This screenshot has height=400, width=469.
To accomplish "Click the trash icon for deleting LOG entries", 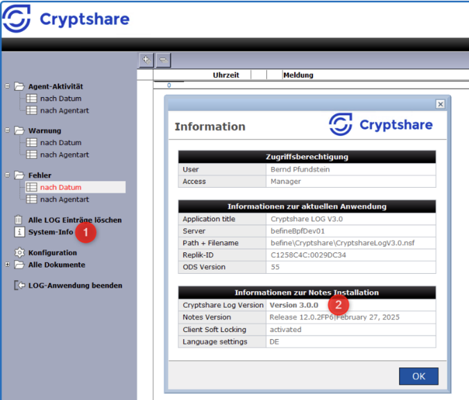I will tap(18, 220).
